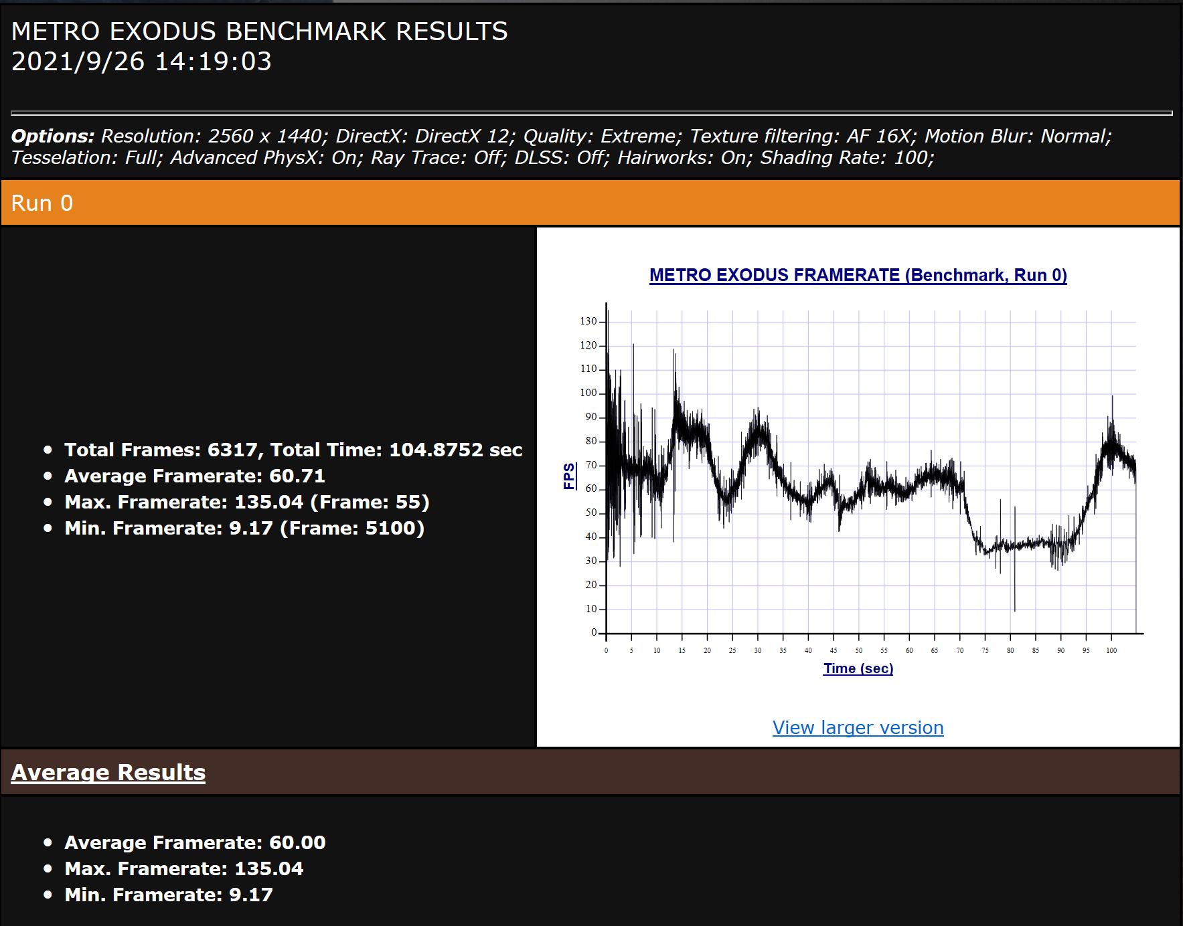
Task: Click the Texture filtering: AF 16X option text
Action: (803, 136)
